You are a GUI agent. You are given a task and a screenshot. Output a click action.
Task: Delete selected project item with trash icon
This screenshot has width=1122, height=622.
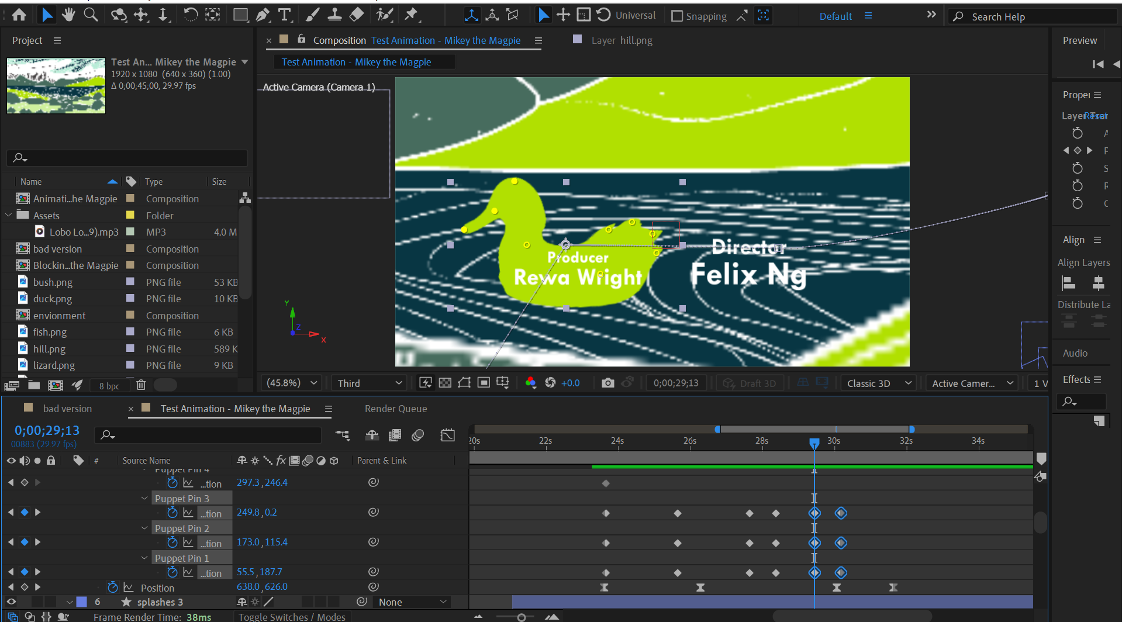141,385
